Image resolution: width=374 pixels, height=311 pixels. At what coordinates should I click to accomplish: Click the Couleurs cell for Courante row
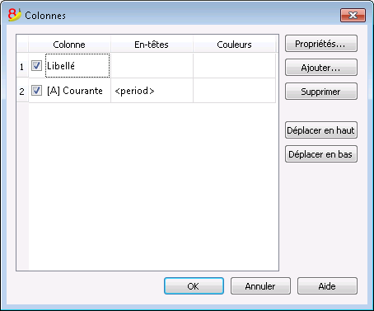click(234, 91)
